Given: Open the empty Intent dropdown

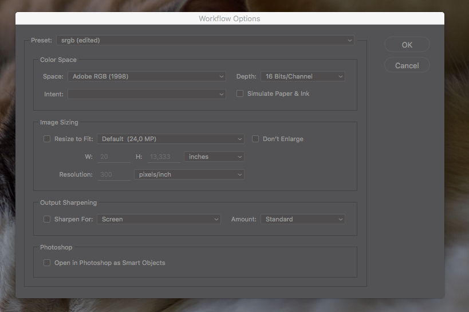Looking at the screenshot, I should pyautogui.click(x=147, y=94).
